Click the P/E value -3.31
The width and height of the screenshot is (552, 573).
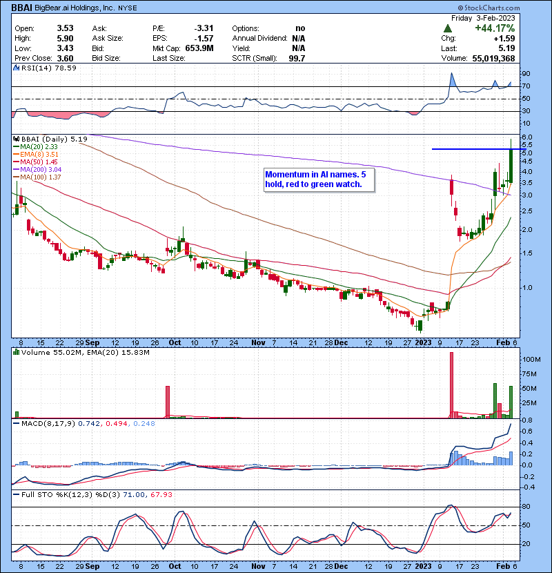click(204, 28)
